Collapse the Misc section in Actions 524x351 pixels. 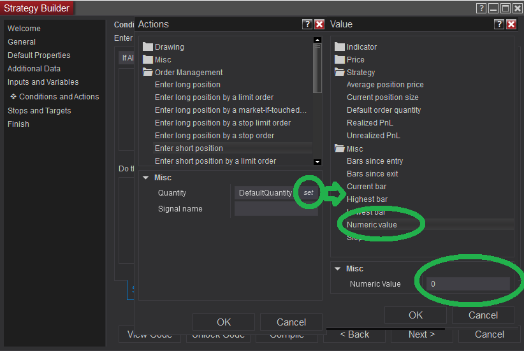[145, 178]
